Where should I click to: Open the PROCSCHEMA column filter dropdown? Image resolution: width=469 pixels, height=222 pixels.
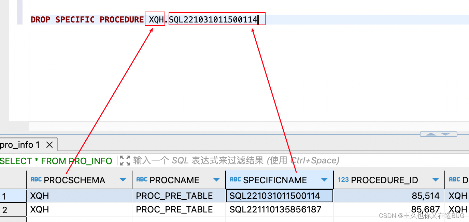click(123, 180)
